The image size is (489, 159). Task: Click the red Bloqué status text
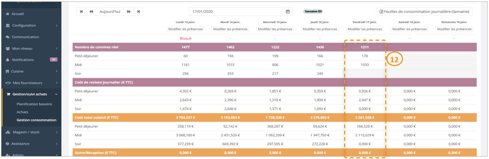pyautogui.click(x=185, y=38)
